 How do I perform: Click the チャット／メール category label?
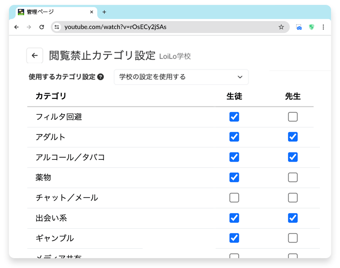[67, 197]
